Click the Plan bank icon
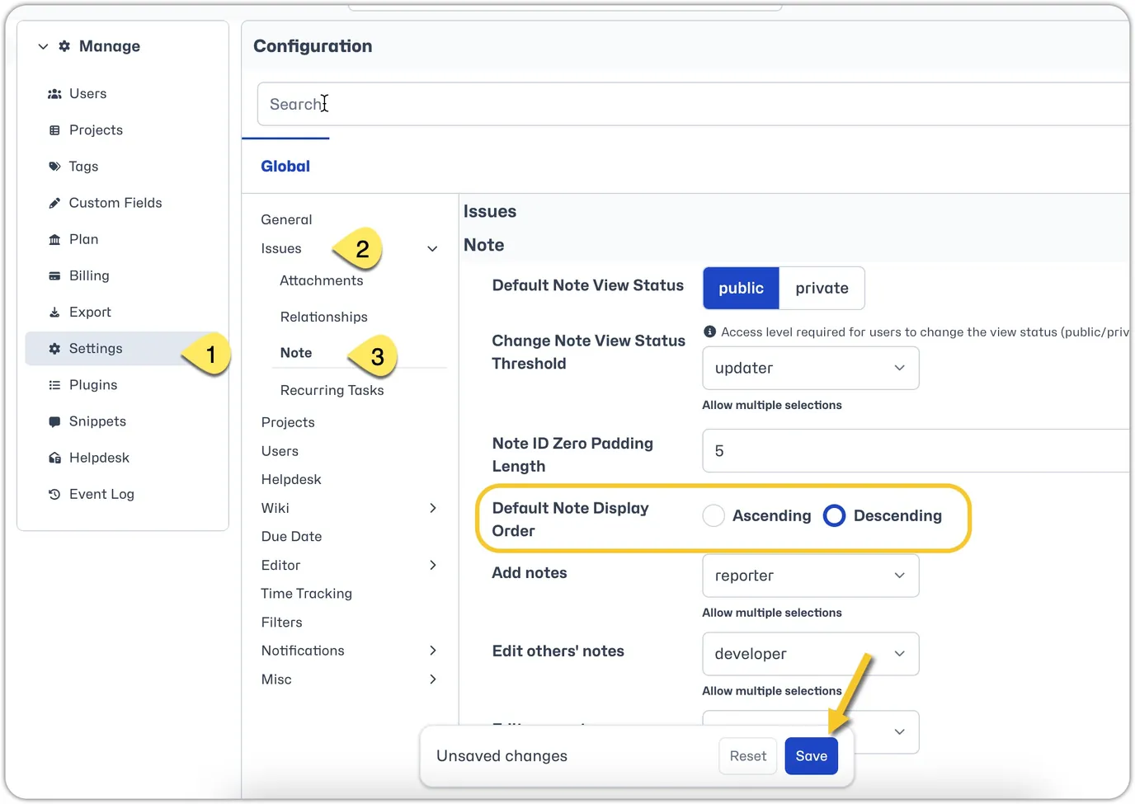The height and width of the screenshot is (804, 1135). tap(54, 239)
